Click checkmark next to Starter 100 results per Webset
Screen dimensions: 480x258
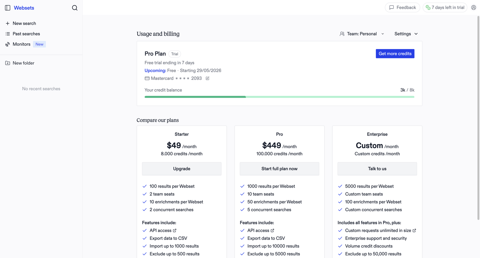tap(144, 186)
